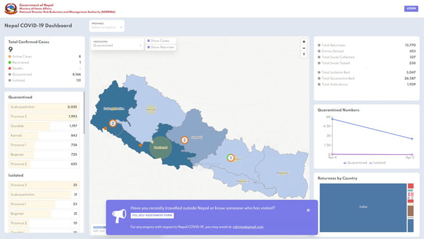This screenshot has width=424, height=239.
Task: Zoom in on the map
Action: (303, 42)
